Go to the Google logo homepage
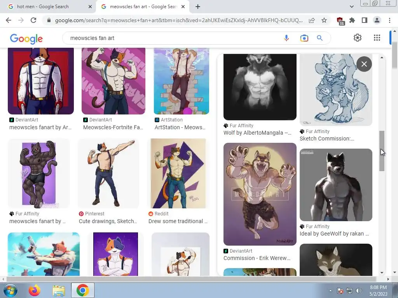Image resolution: width=398 pixels, height=298 pixels. pyautogui.click(x=26, y=38)
